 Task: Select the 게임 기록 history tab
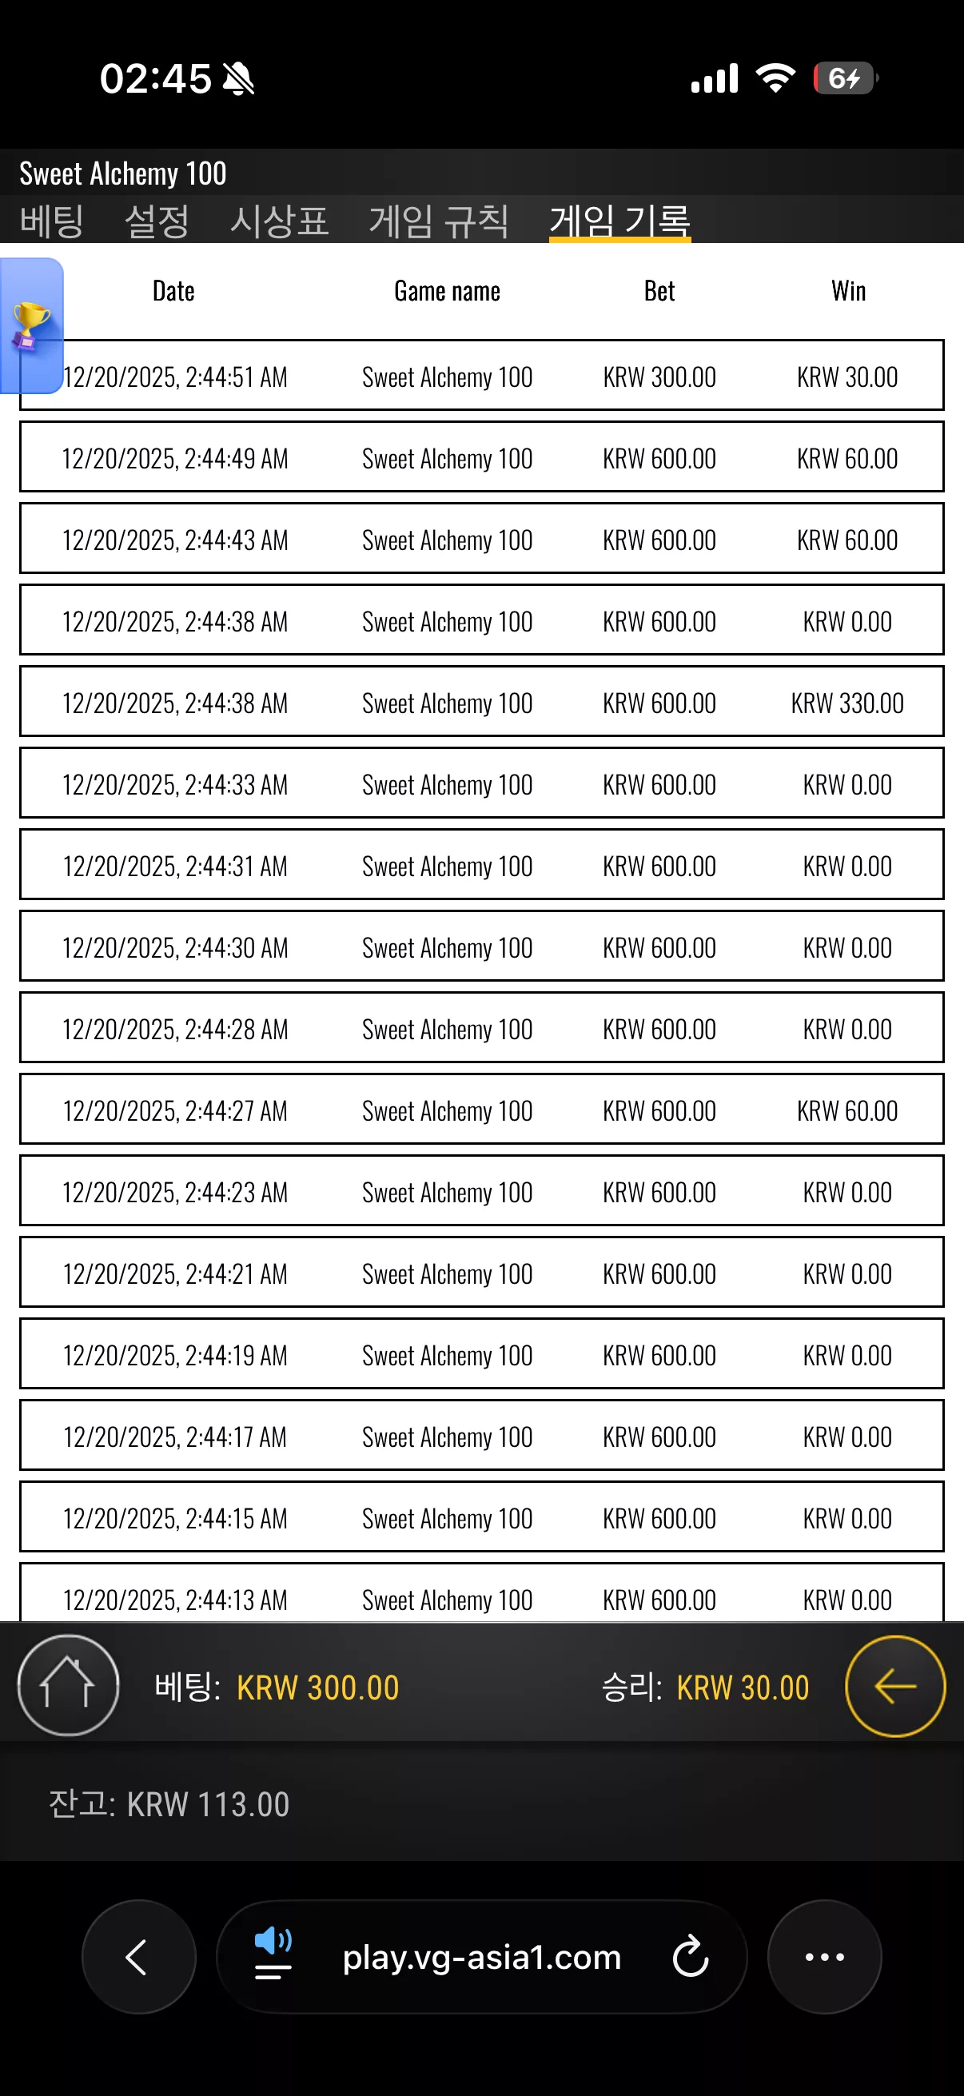(620, 221)
